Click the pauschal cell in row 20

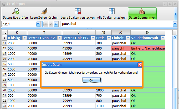pyautogui.click(x=121, y=90)
